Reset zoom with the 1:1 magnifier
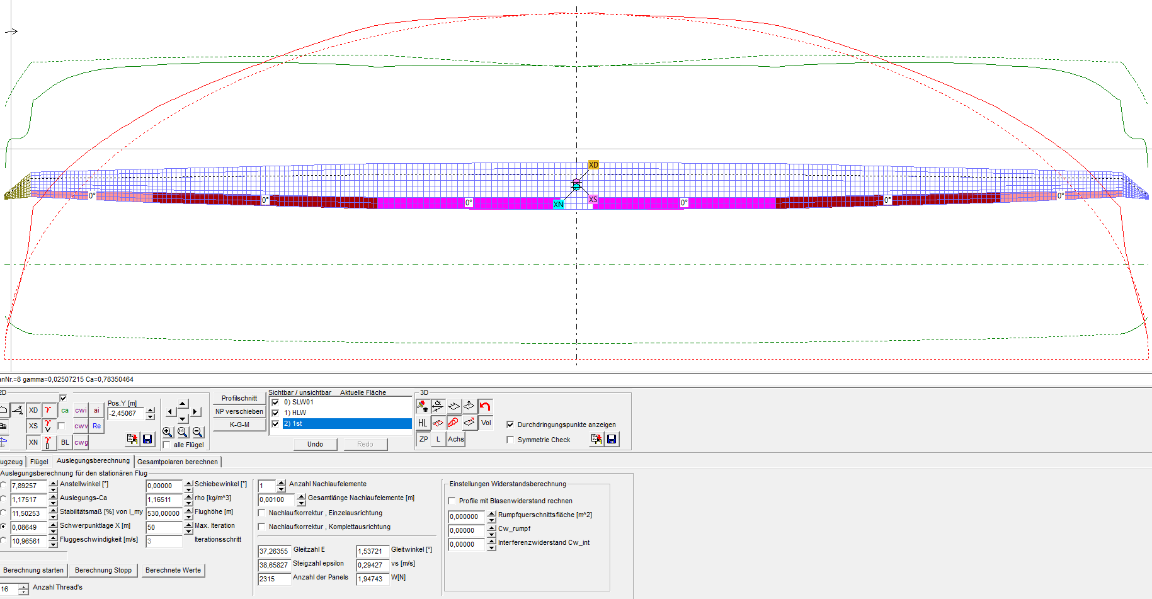The height and width of the screenshot is (599, 1152). tap(183, 432)
